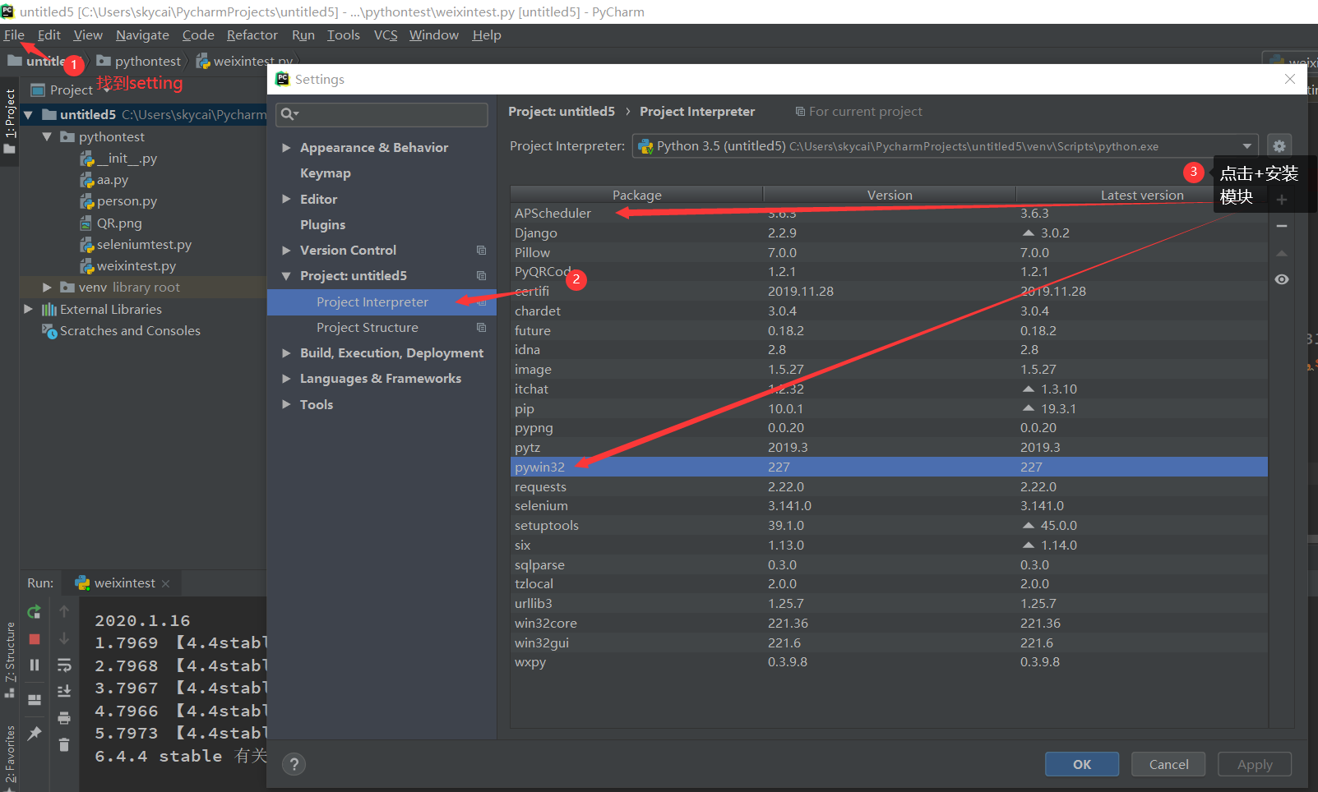Select the wxpy package row

(x=889, y=662)
